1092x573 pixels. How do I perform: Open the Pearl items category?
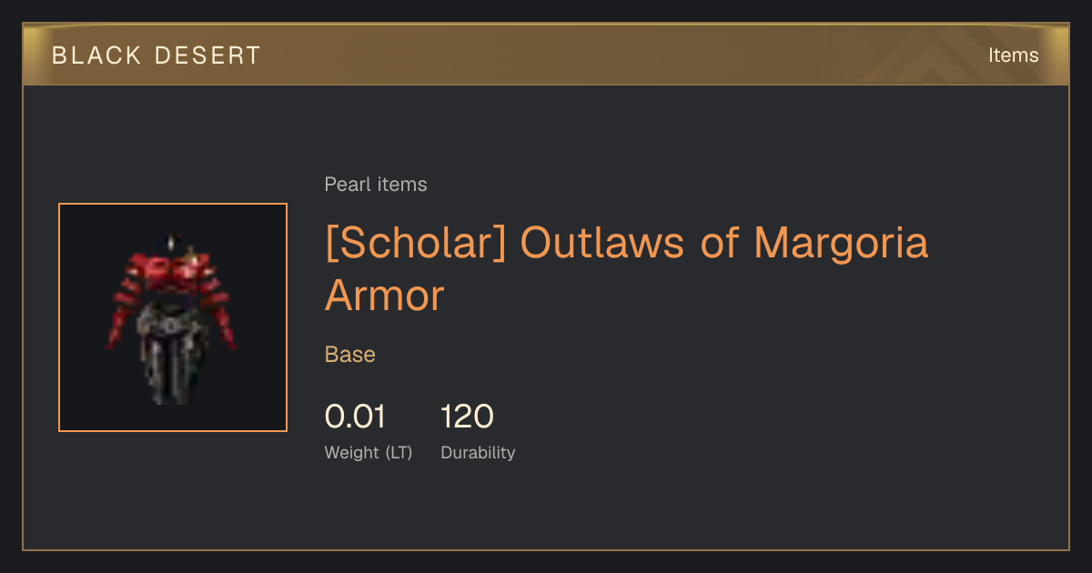pos(376,185)
